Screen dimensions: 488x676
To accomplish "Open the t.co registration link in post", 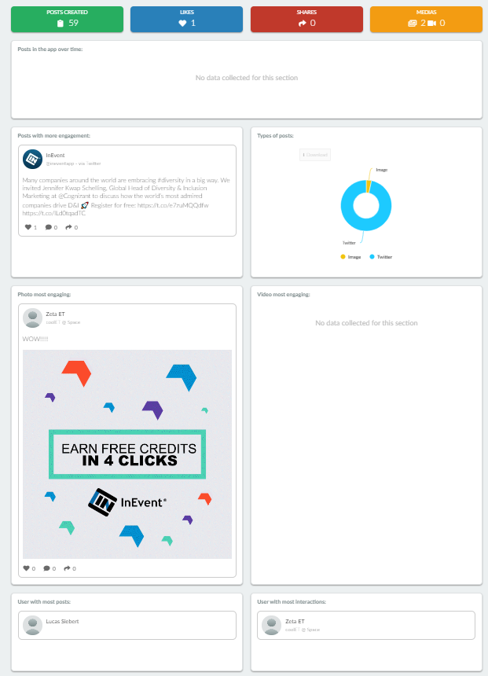I will [173, 206].
